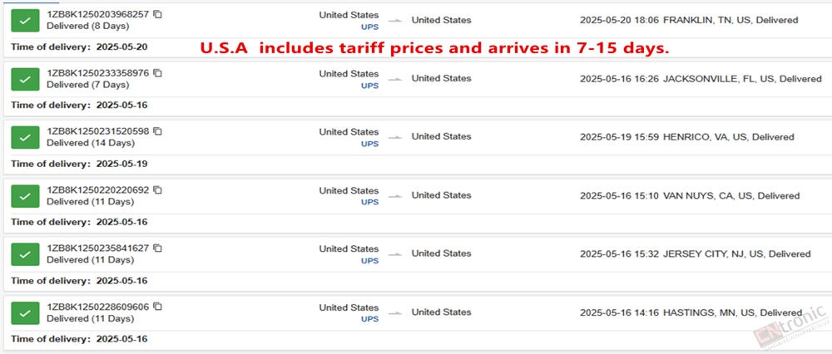The width and height of the screenshot is (832, 354).
Task: Click the route arrow on Jersey City row
Action: click(x=396, y=254)
